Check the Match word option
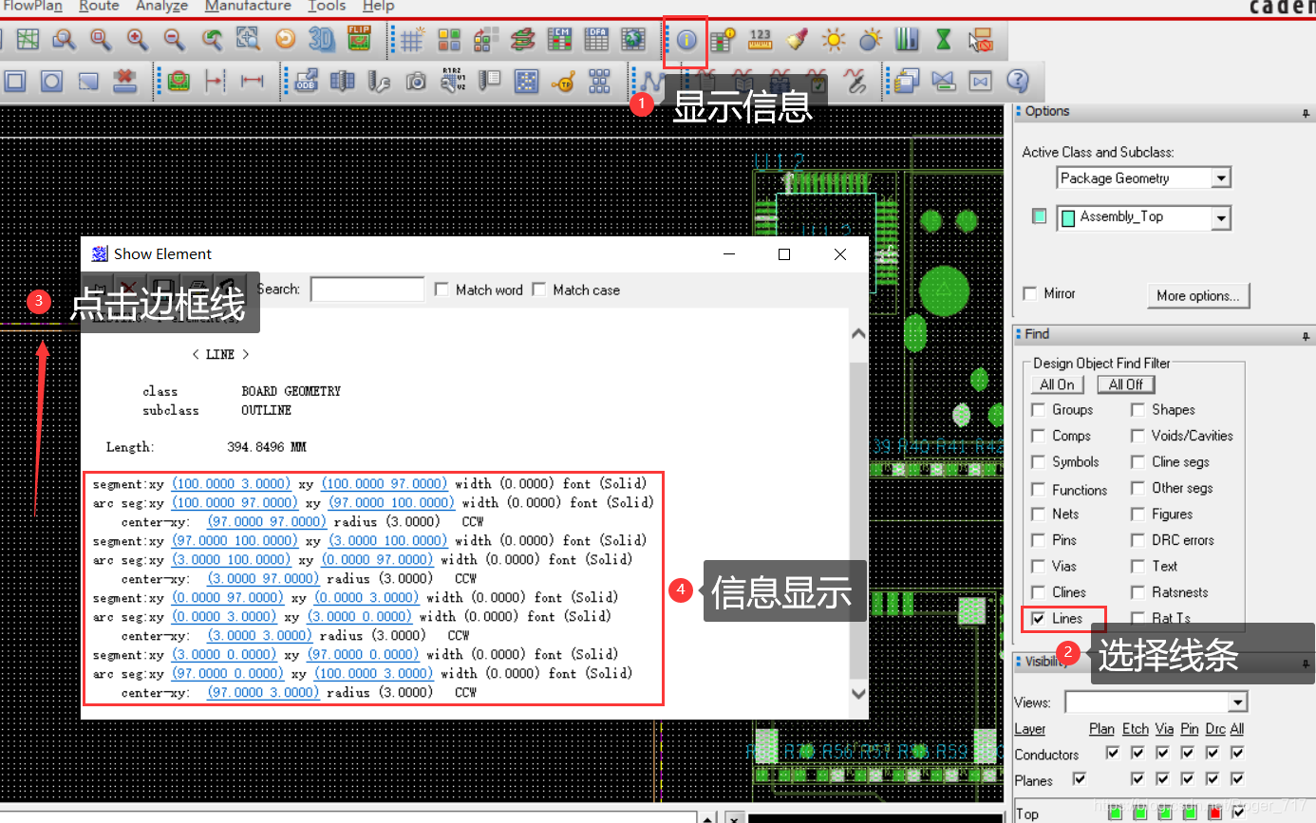The width and height of the screenshot is (1316, 823). (x=442, y=290)
